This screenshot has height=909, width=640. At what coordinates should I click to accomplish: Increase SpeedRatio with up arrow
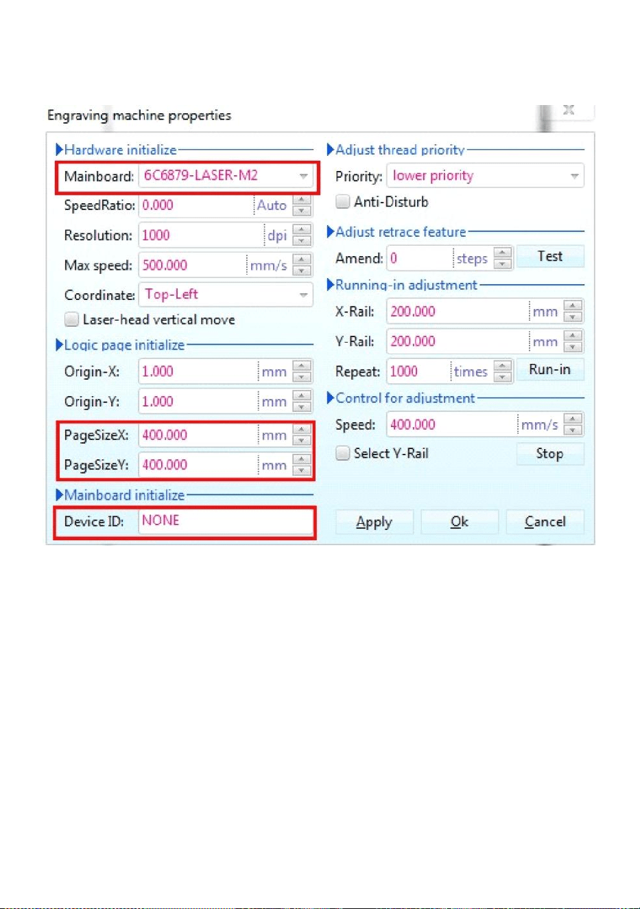tap(302, 200)
